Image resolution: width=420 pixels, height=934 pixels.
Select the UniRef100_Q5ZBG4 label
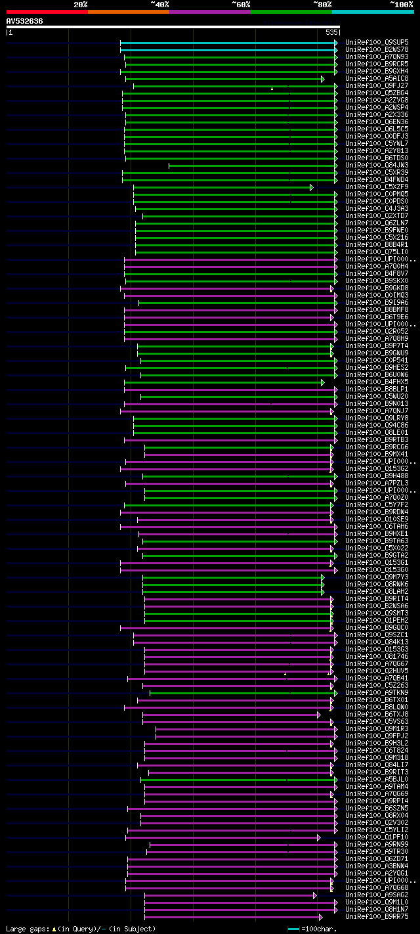(x=377, y=93)
